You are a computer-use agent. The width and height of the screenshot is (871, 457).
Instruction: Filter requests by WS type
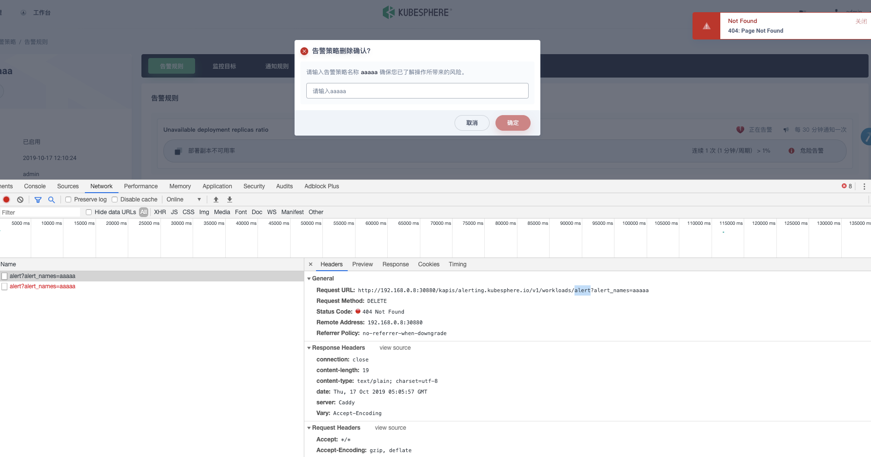coord(272,212)
